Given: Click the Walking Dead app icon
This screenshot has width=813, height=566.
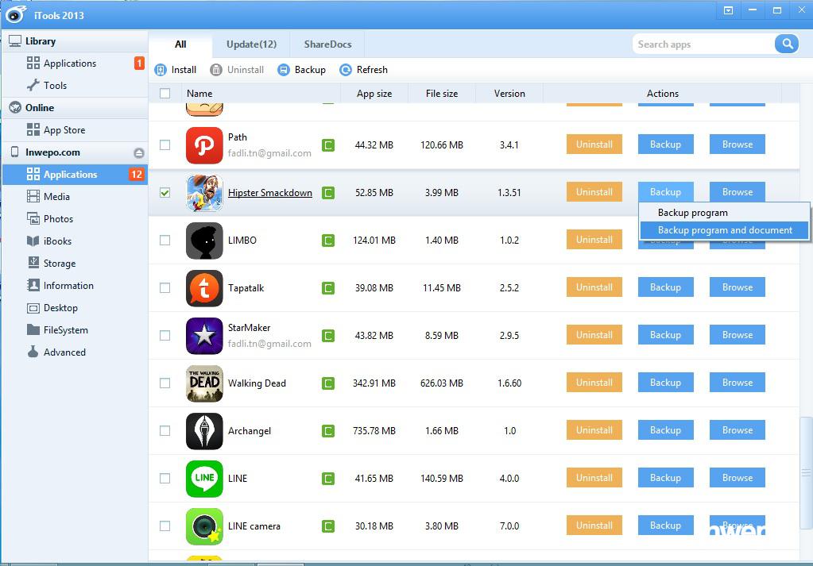Looking at the screenshot, I should (x=204, y=383).
